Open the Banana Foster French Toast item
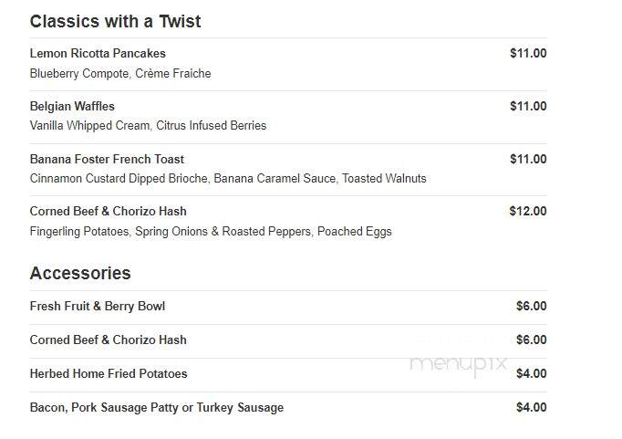The width and height of the screenshot is (622, 439). 107,159
